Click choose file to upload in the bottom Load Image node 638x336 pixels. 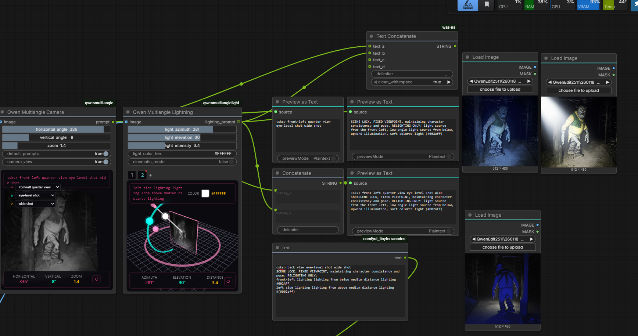503,247
